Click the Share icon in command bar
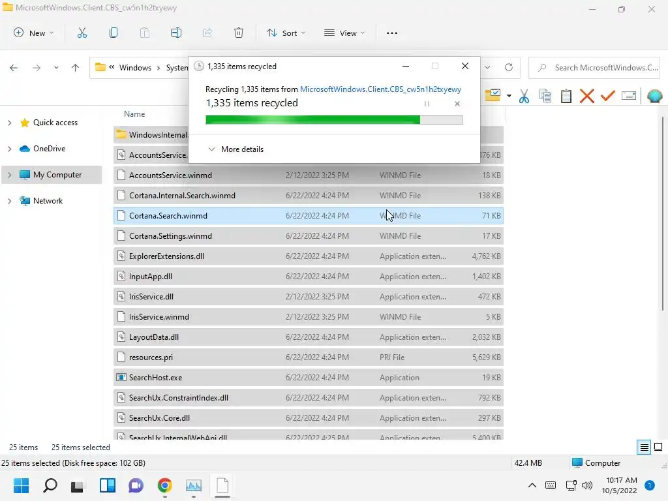668x501 pixels. pyautogui.click(x=207, y=33)
